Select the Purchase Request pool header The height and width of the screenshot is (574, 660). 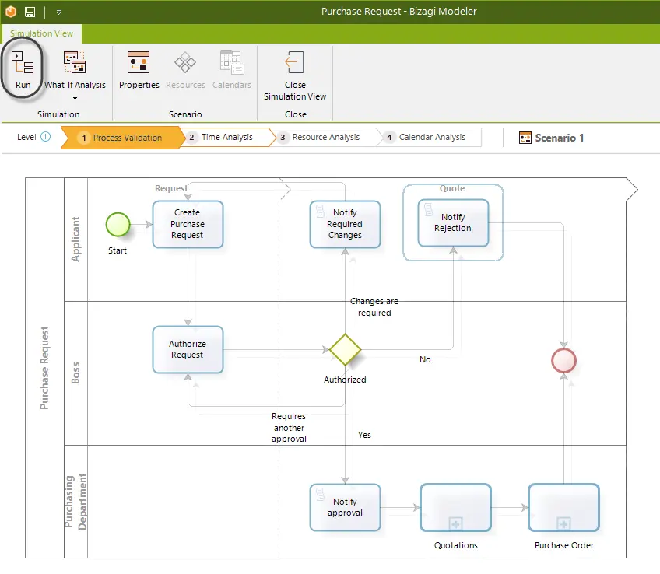(x=44, y=368)
